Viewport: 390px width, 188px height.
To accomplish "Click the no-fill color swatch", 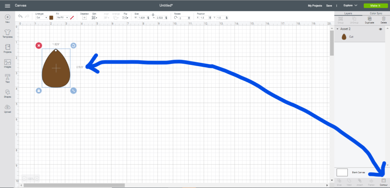I will tap(72, 18).
